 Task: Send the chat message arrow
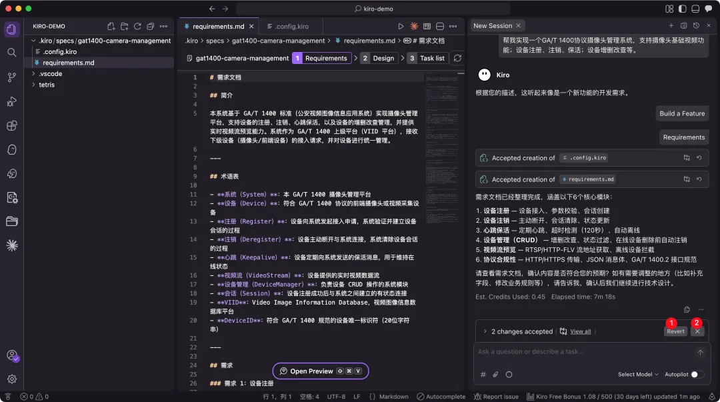point(700,353)
